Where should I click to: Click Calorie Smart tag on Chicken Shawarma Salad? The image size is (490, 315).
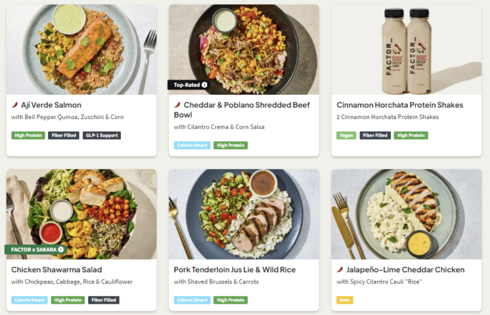29,300
